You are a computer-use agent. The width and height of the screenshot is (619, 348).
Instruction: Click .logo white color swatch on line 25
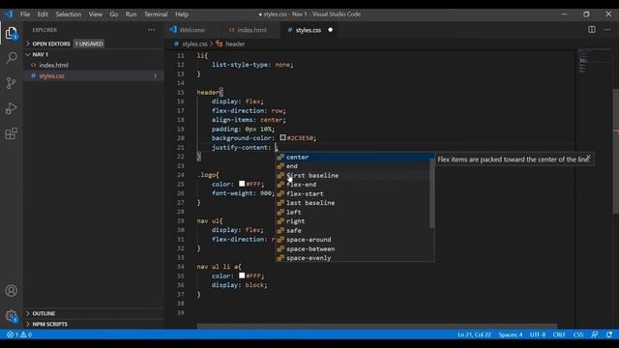click(242, 184)
